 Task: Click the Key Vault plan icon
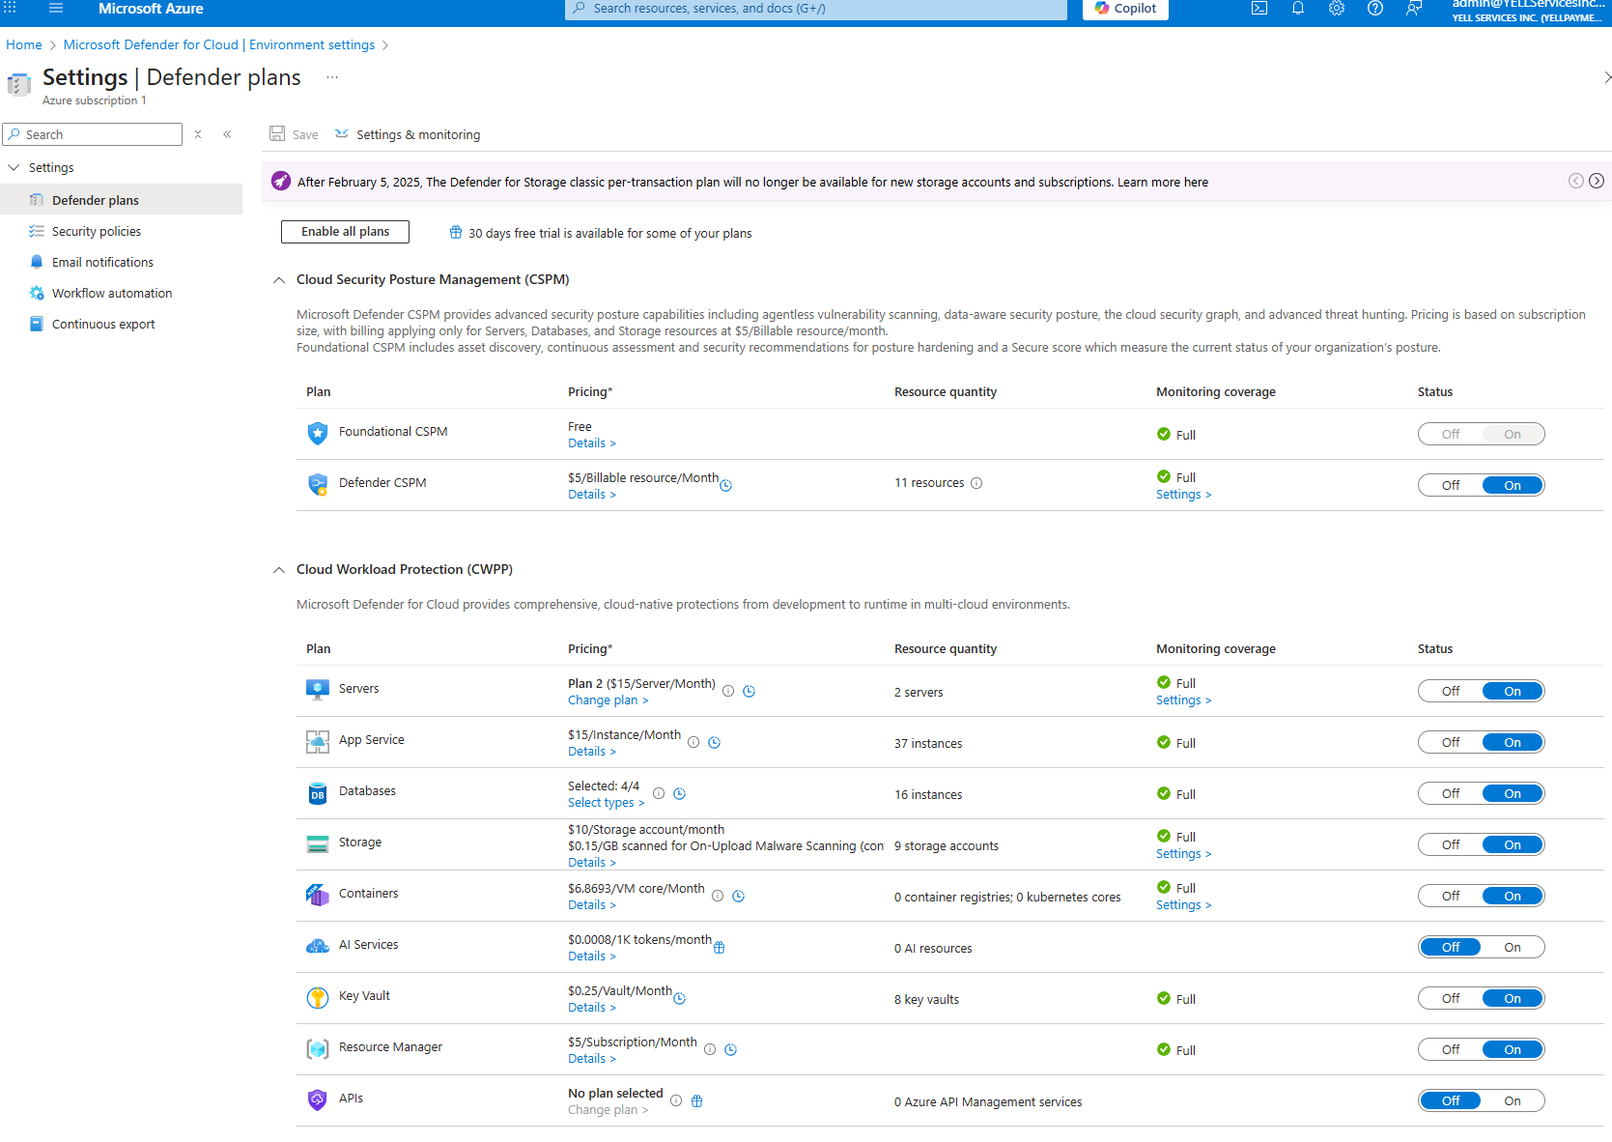(x=317, y=997)
